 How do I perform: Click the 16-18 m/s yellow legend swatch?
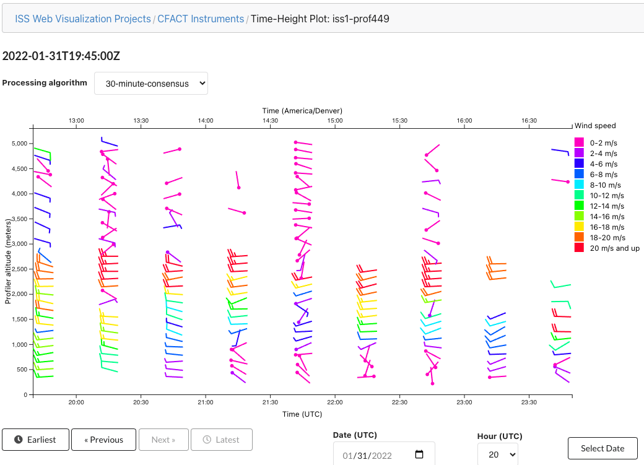click(580, 227)
